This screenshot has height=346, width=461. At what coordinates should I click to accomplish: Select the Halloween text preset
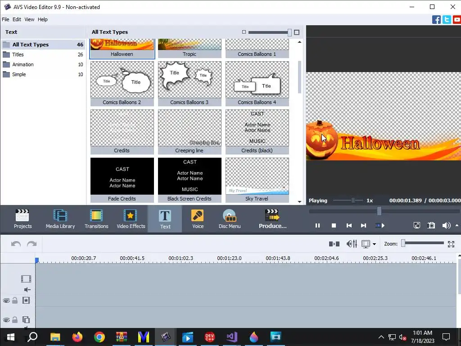(x=122, y=48)
